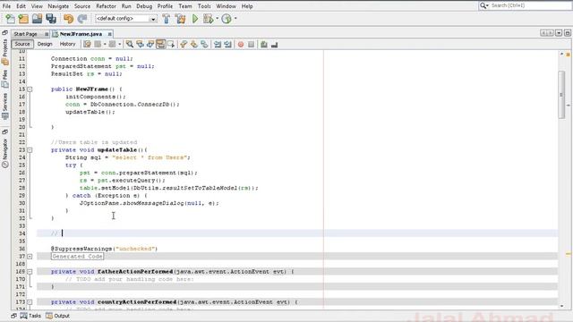Viewport: 573px width, 322px height.
Task: Open the Navigator side panel
Action: [x=5, y=152]
